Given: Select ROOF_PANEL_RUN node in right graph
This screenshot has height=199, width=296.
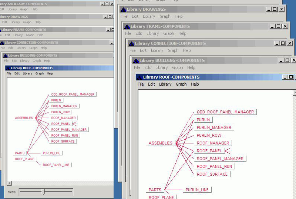Looking at the screenshot, I should [x=214, y=166].
